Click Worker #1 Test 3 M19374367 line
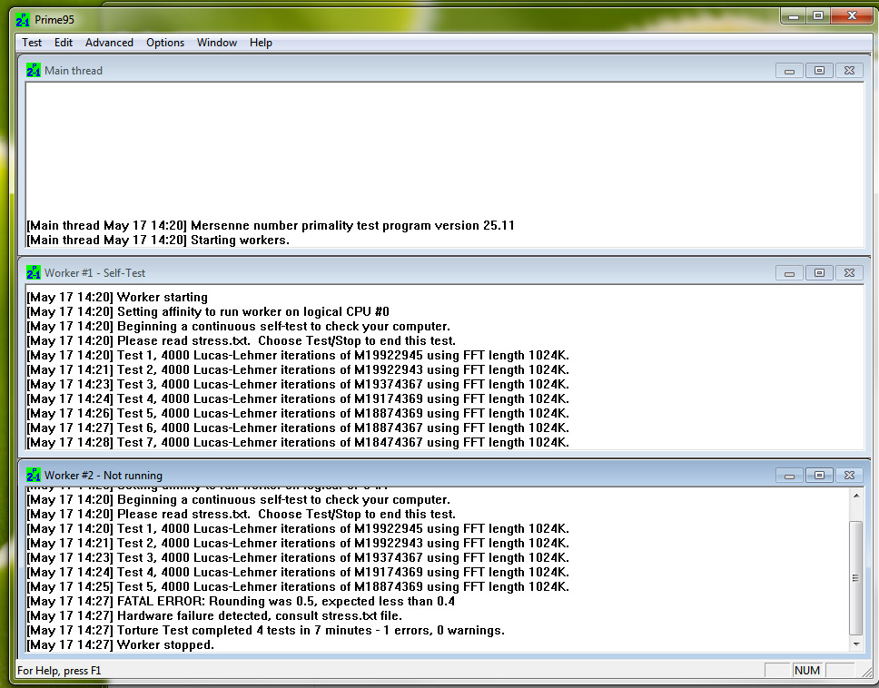 pyautogui.click(x=298, y=384)
